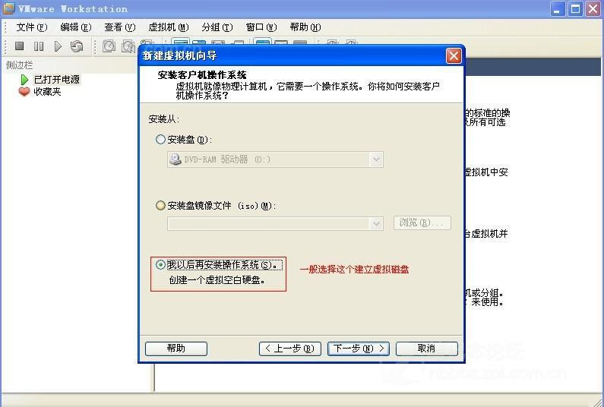Click the 下一步 next button
The image size is (604, 407).
358,349
